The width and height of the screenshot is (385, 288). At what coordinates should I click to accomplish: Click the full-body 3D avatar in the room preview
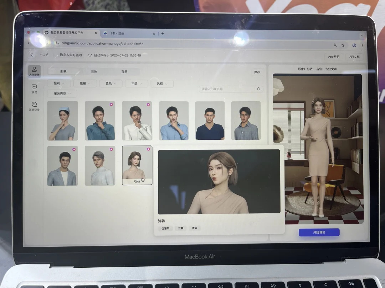[318, 157]
